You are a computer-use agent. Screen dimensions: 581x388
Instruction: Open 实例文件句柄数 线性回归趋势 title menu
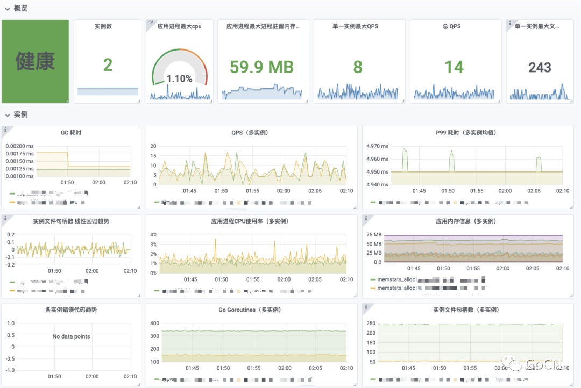coord(71,221)
